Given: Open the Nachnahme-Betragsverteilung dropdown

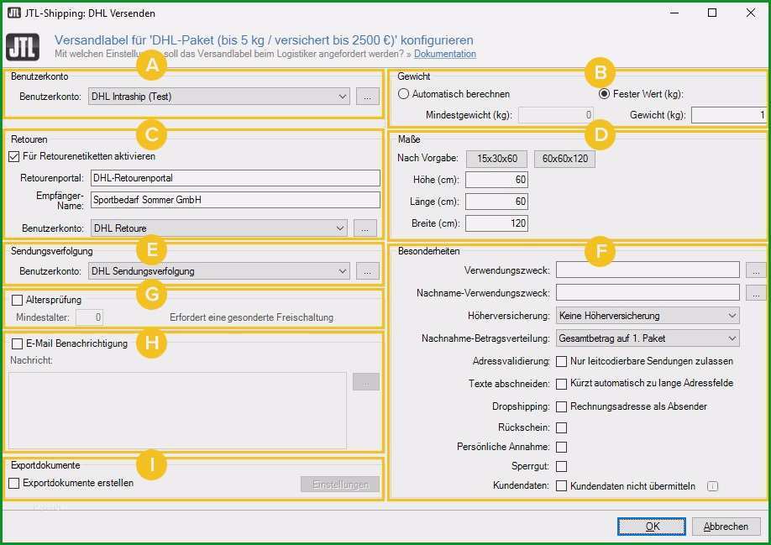Looking at the screenshot, I should (x=648, y=338).
